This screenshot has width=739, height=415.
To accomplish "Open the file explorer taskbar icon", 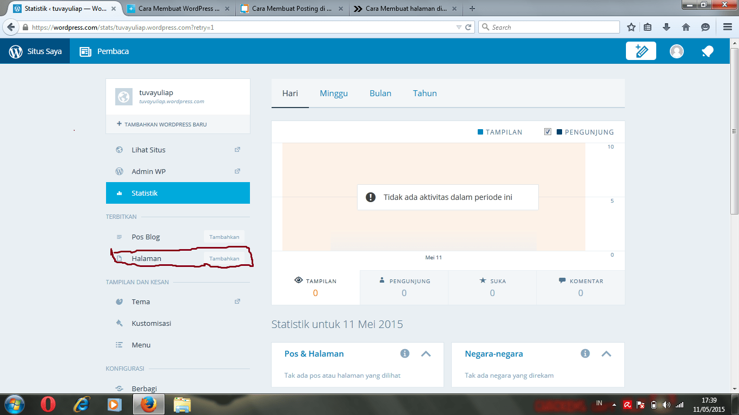I will (x=182, y=404).
